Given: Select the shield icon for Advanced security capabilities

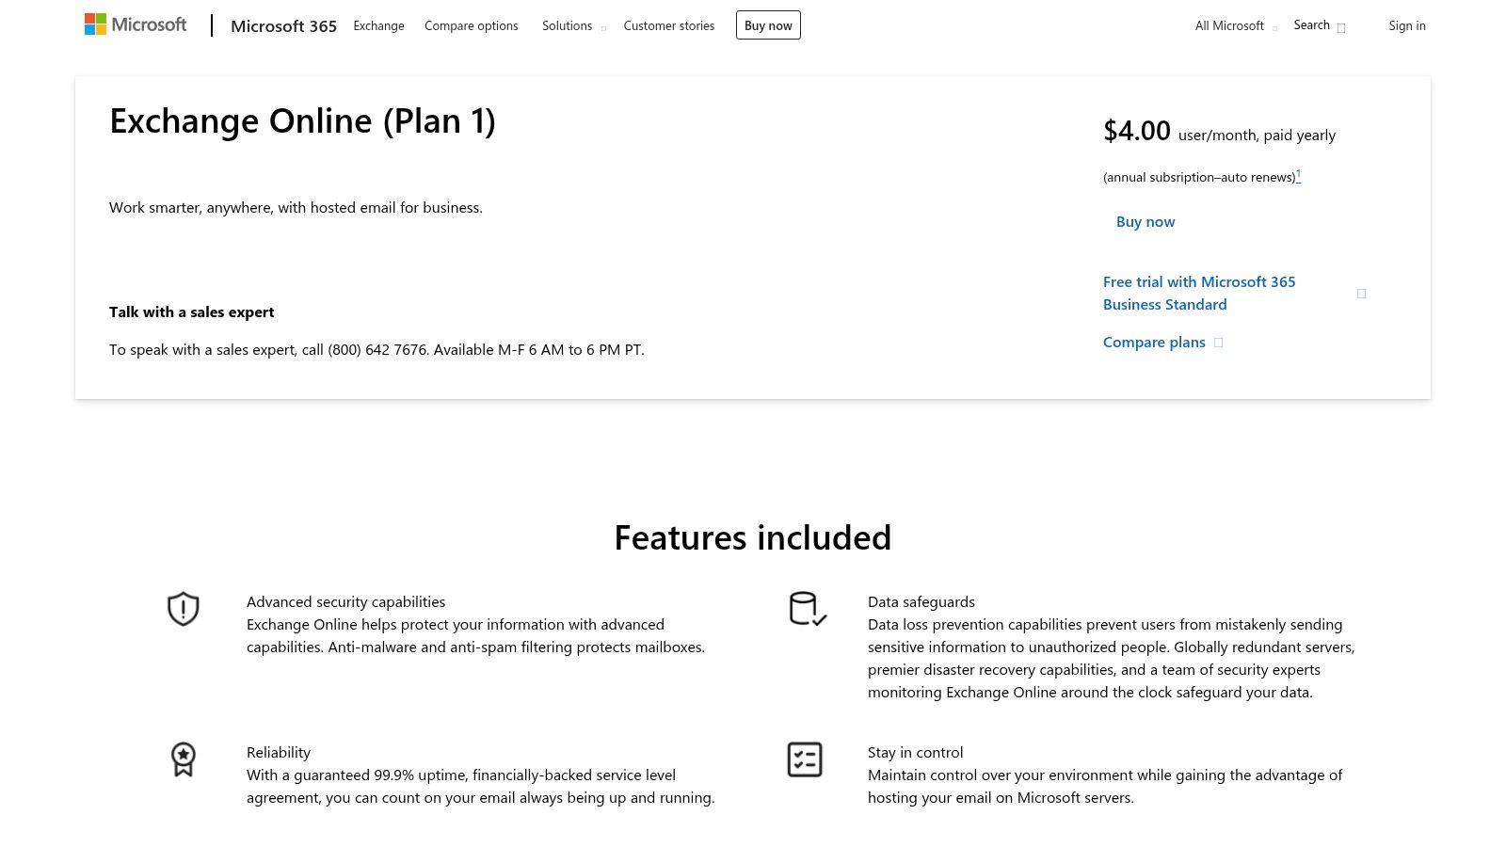Looking at the screenshot, I should (182, 610).
